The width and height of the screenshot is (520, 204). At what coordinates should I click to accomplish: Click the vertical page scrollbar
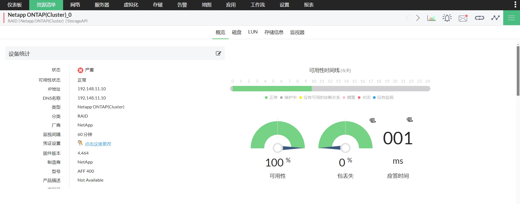click(518, 71)
